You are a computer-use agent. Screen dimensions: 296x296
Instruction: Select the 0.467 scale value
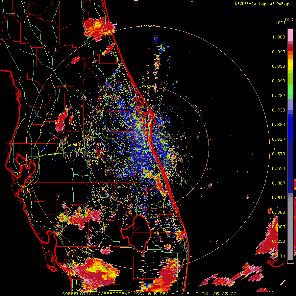click(279, 183)
